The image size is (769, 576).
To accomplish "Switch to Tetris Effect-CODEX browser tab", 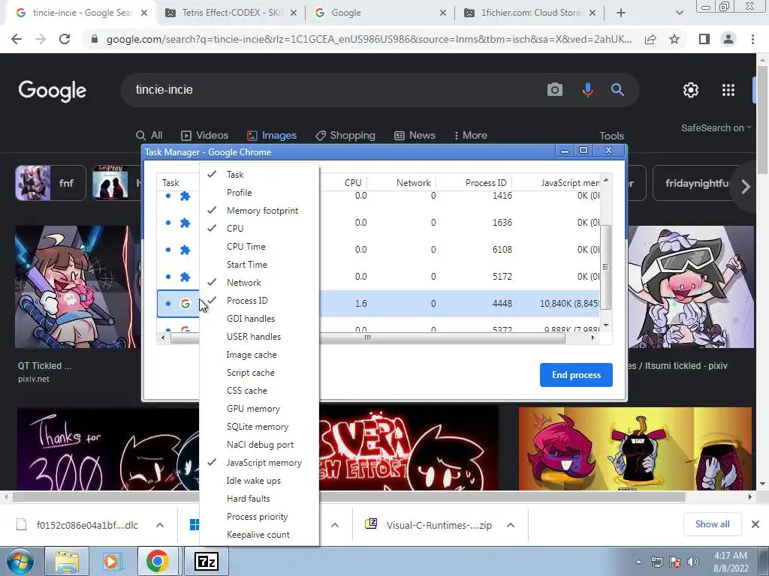I will pyautogui.click(x=231, y=13).
